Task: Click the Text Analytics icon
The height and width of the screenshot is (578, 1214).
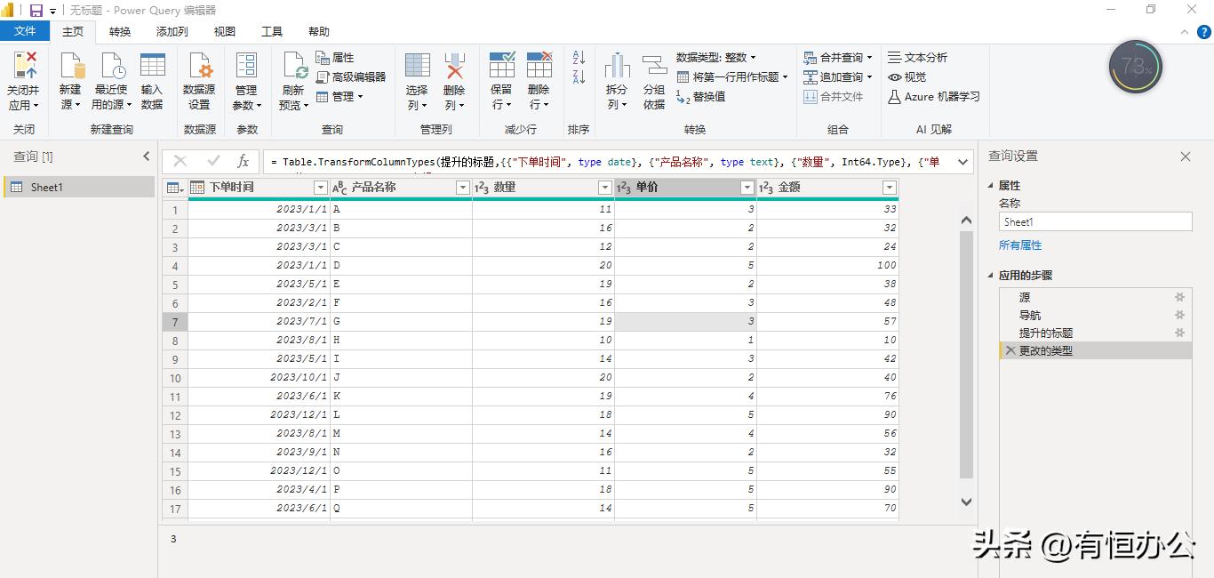Action: click(918, 57)
